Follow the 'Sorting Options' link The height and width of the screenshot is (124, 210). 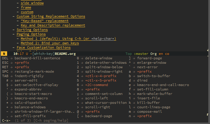tap(32, 30)
